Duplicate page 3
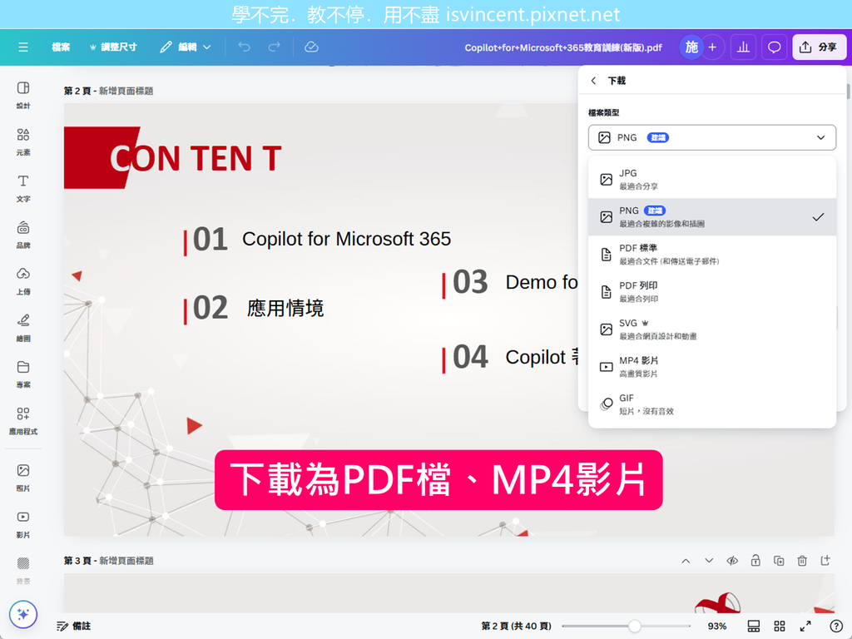The height and width of the screenshot is (639, 852). (x=779, y=561)
